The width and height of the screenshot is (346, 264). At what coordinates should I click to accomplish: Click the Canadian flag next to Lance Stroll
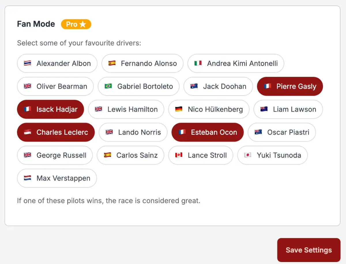[179, 155]
